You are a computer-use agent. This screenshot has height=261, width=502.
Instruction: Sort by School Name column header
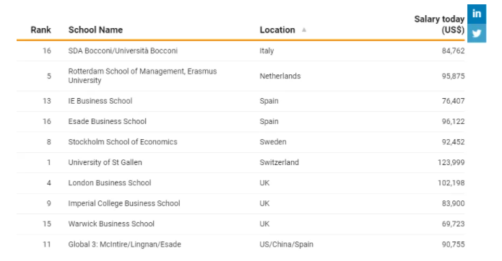(95, 30)
